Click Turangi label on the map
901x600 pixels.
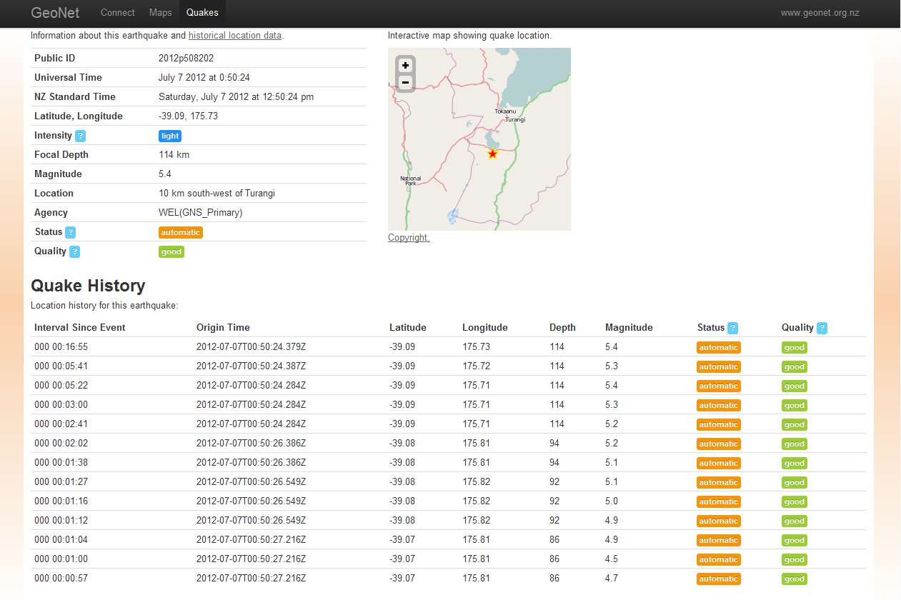point(514,119)
